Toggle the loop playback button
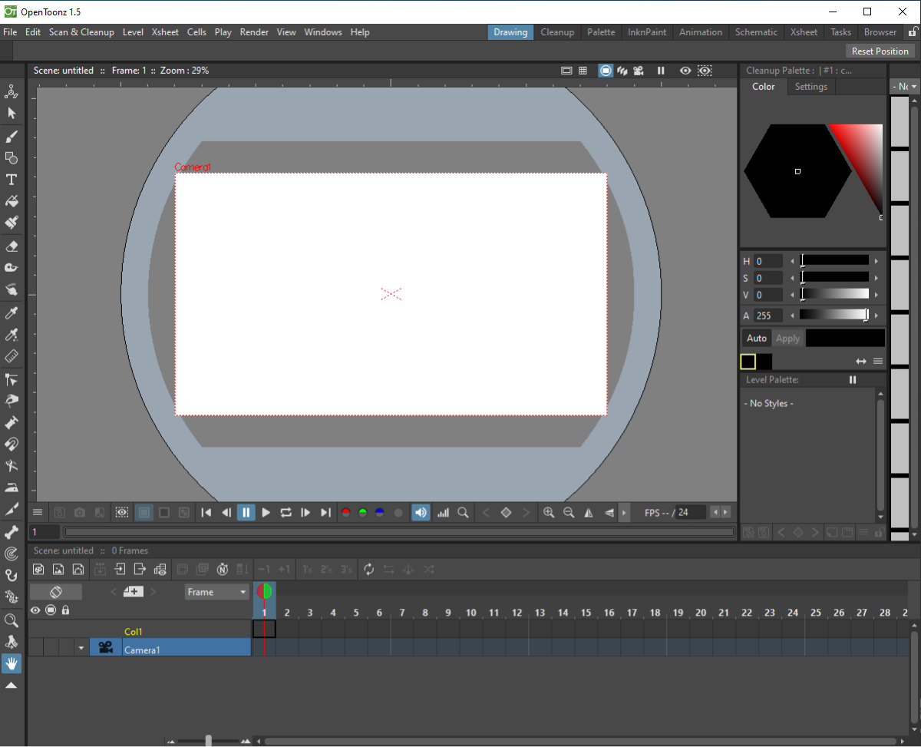The width and height of the screenshot is (921, 747). coord(286,513)
